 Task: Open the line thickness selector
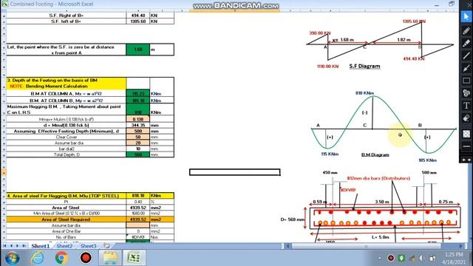[466, 146]
